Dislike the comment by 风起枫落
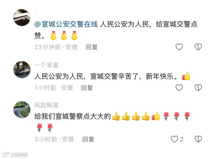 [198, 139]
